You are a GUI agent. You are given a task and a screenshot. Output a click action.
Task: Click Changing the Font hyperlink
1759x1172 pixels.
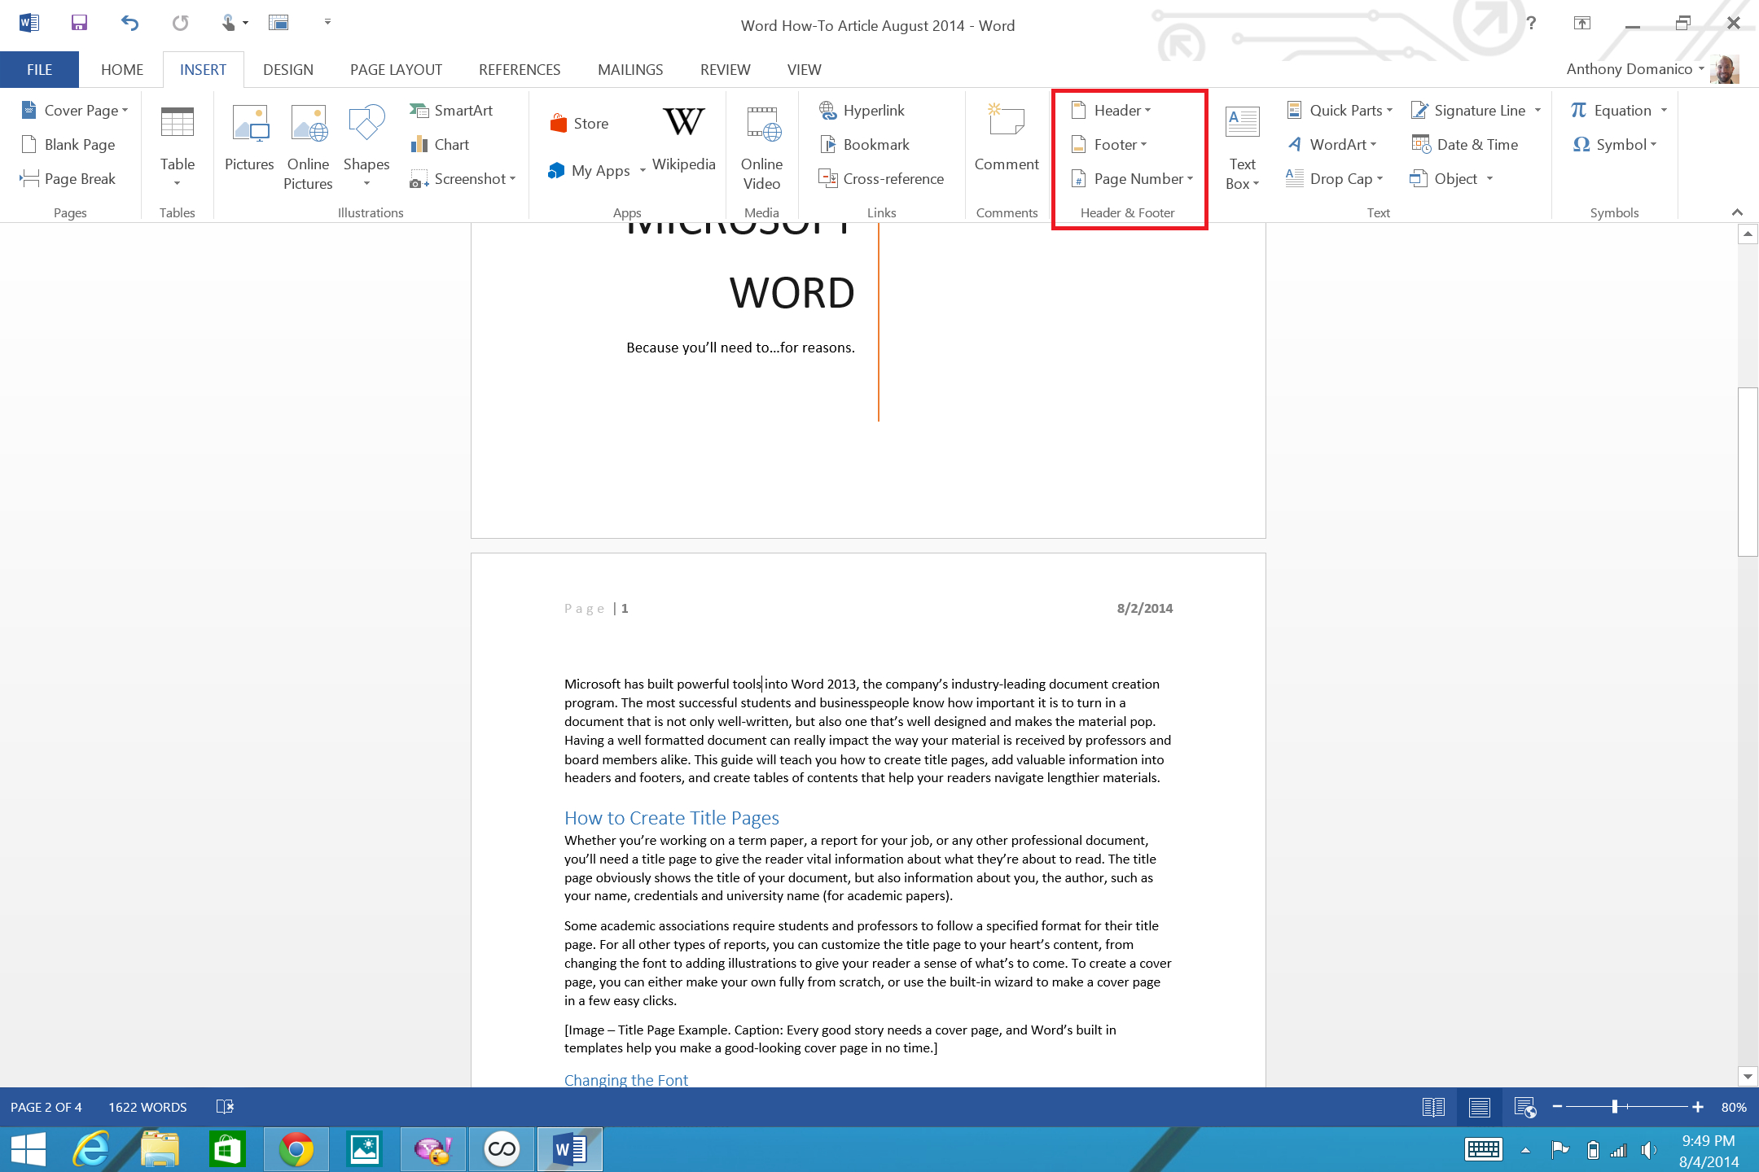(625, 1079)
